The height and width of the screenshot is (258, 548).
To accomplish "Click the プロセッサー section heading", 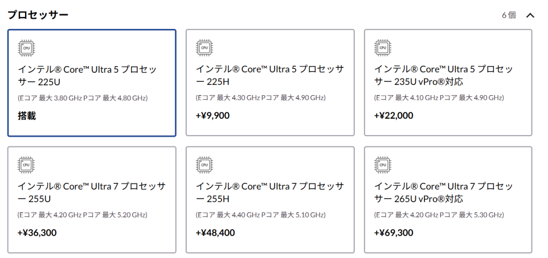I will [38, 15].
